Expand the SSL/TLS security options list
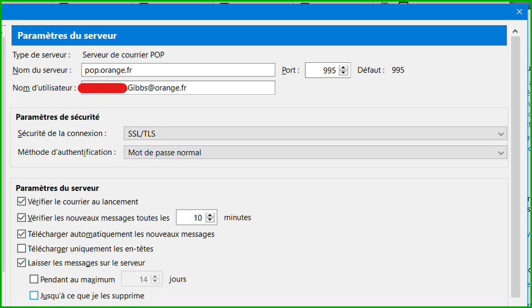The height and width of the screenshot is (308, 532). coord(501,134)
